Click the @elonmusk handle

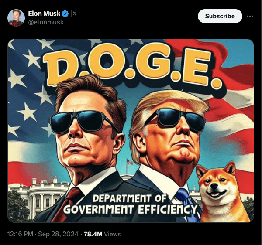[x=46, y=22]
